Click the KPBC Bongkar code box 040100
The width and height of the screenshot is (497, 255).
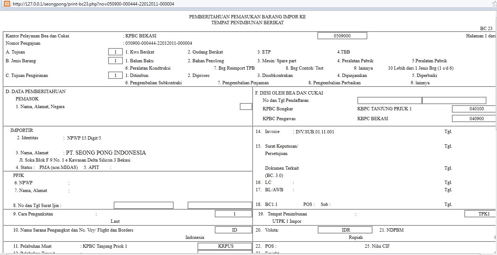click(x=473, y=108)
